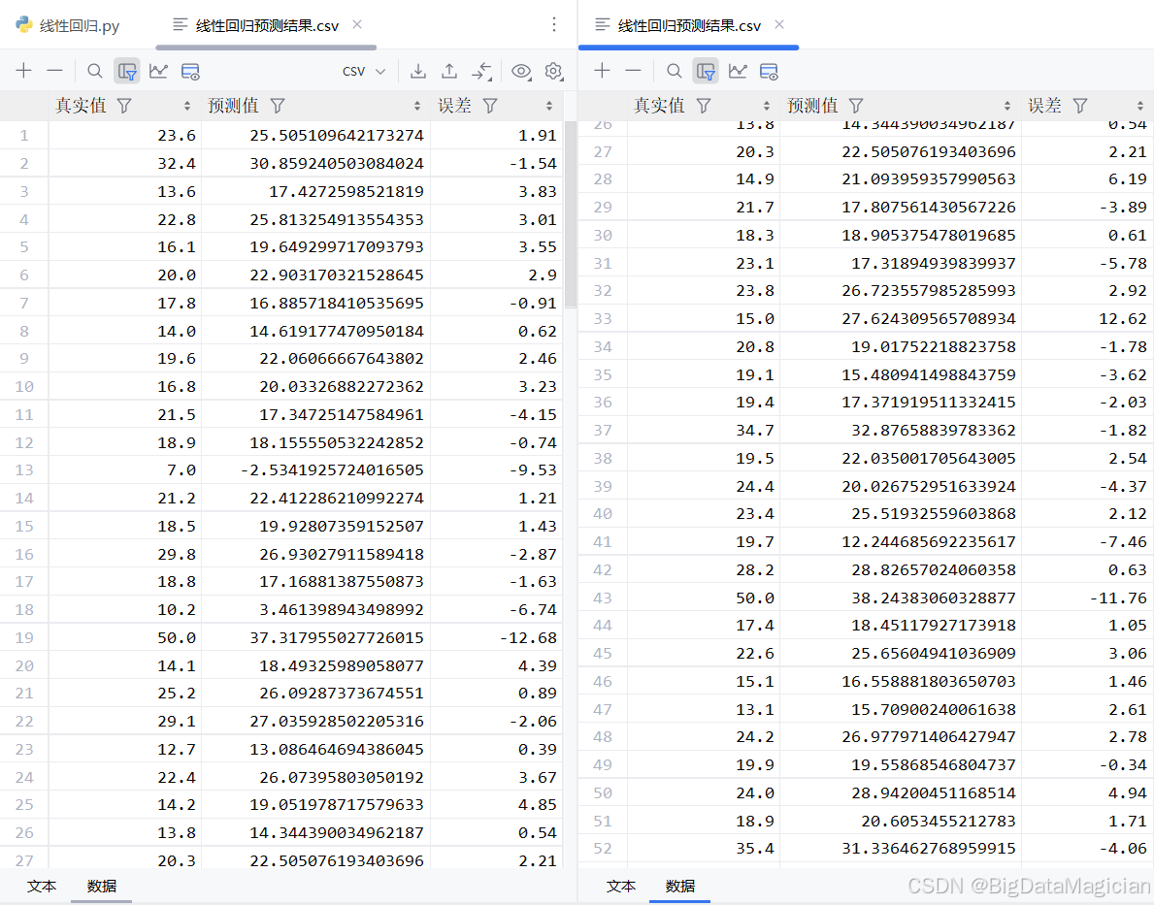Filter 真实值 column in left pane
Viewport: 1154px width, 905px height.
124,106
